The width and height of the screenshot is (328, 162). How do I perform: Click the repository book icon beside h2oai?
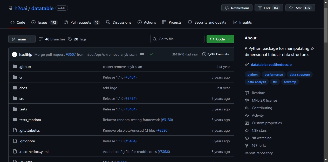click(x=10, y=8)
